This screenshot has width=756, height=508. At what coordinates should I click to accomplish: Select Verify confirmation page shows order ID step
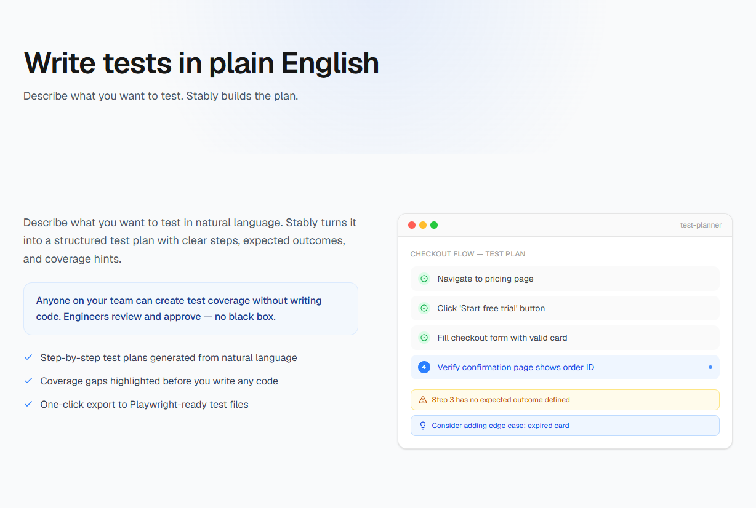565,367
